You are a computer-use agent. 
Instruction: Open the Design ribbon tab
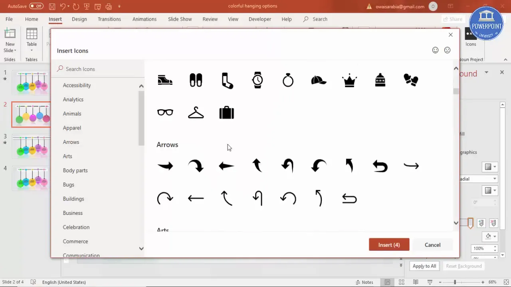tap(79, 19)
